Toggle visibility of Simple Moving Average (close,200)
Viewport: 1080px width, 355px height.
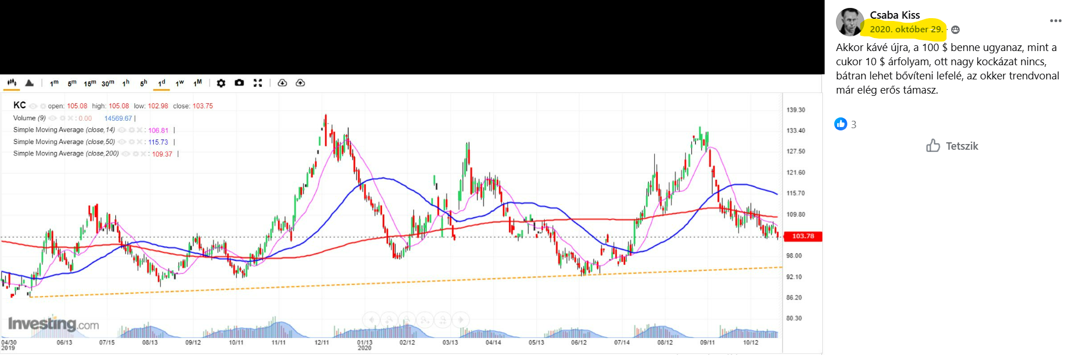(x=126, y=154)
